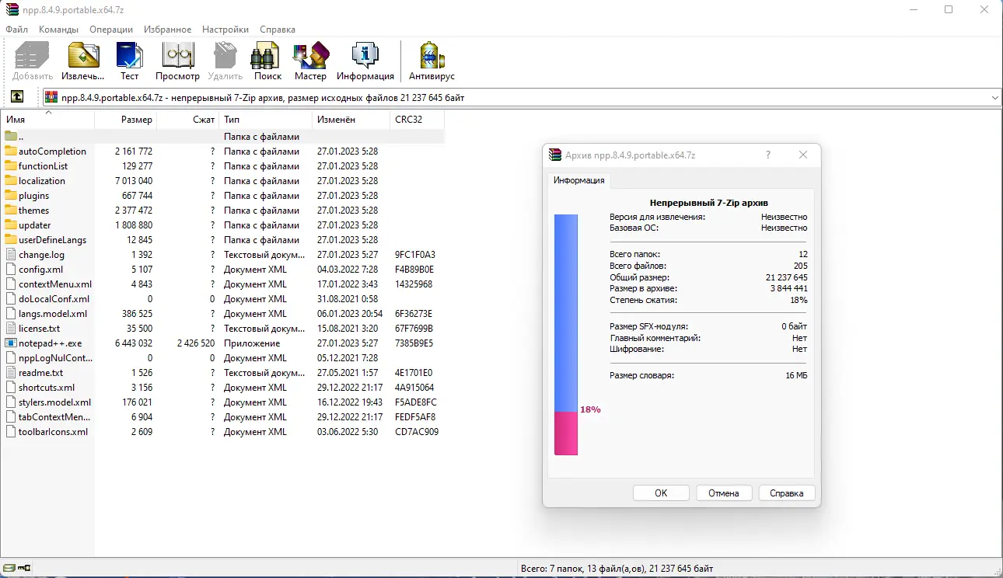Select the functionList folder icon

11,166
